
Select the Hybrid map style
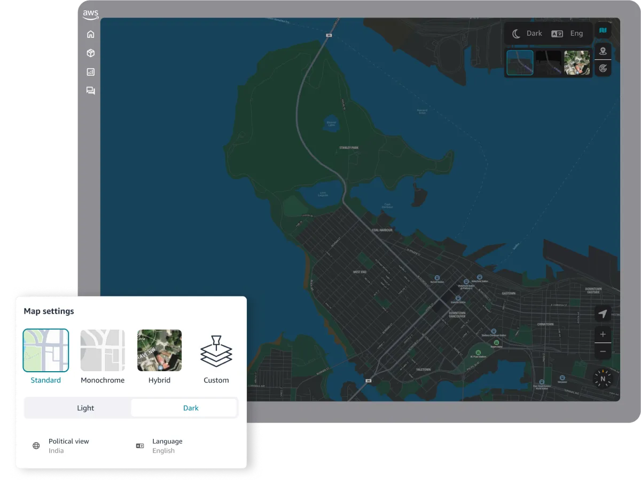tap(159, 350)
